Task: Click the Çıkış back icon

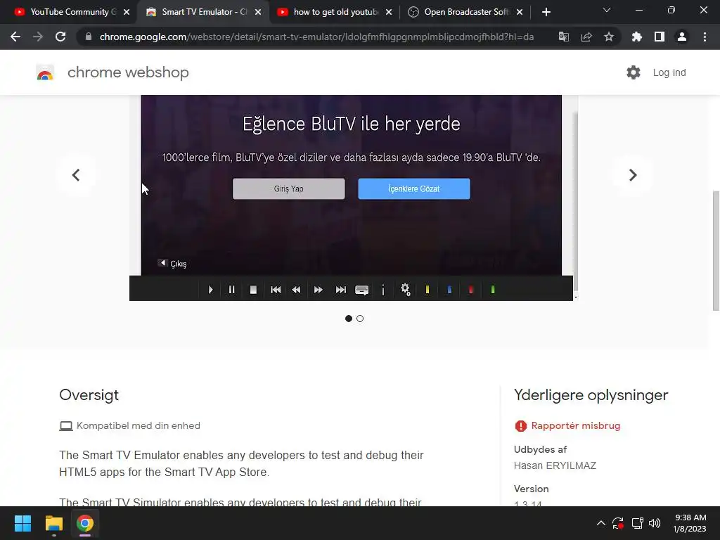Action: point(162,263)
